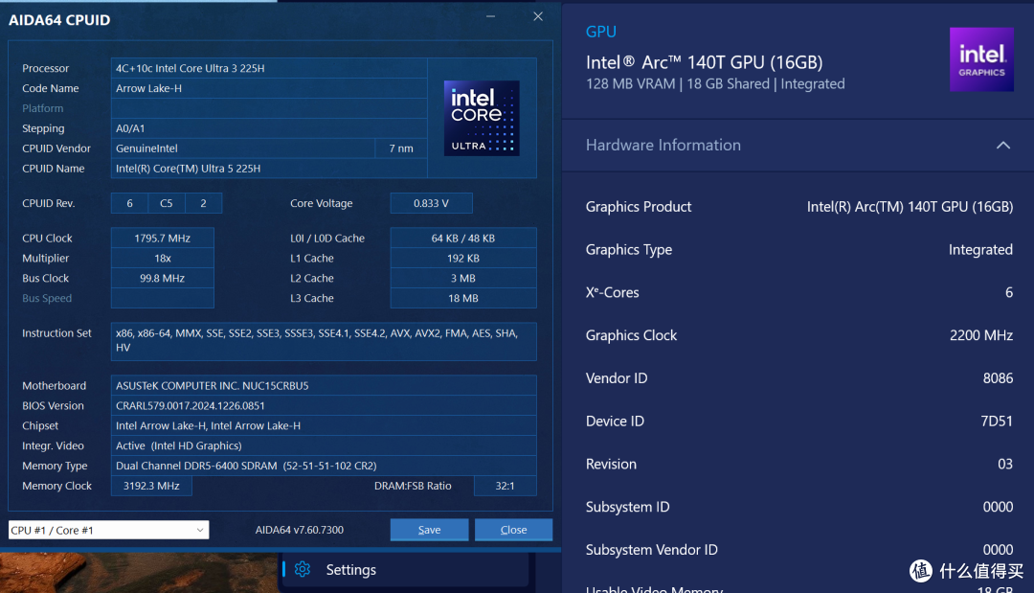Click the Revision value 03
1034x593 pixels.
pyautogui.click(x=1005, y=464)
